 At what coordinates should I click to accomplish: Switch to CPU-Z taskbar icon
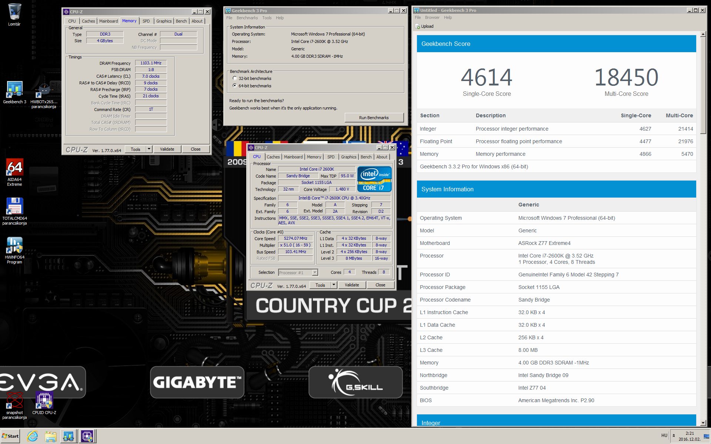click(x=87, y=436)
